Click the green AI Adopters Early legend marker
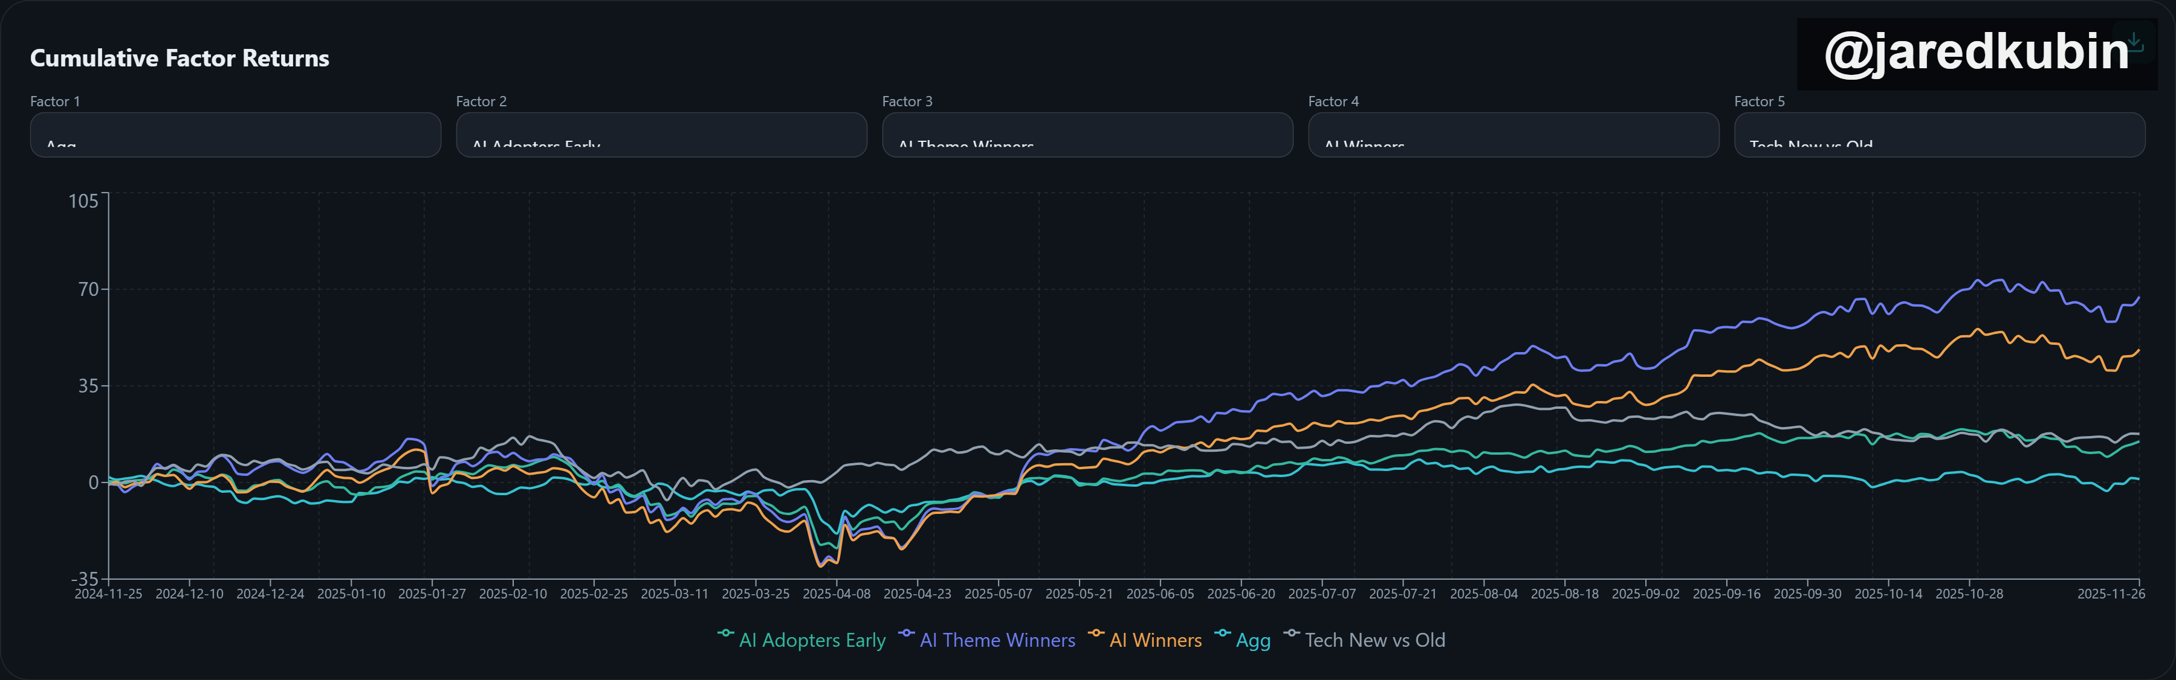 point(725,633)
